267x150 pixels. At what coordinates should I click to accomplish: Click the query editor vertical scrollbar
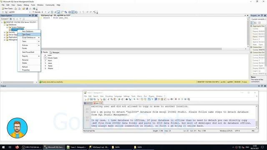248,32
